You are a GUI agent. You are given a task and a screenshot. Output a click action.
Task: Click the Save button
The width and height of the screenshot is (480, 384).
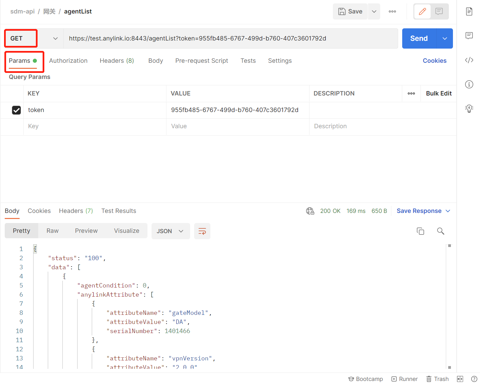pyautogui.click(x=350, y=11)
